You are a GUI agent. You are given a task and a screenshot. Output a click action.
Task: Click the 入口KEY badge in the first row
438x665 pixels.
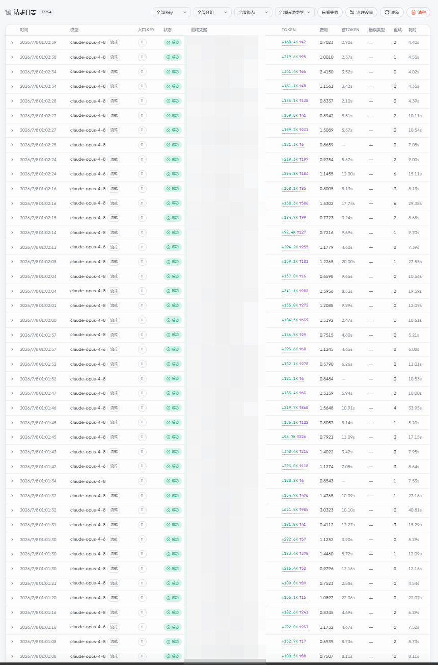(142, 42)
